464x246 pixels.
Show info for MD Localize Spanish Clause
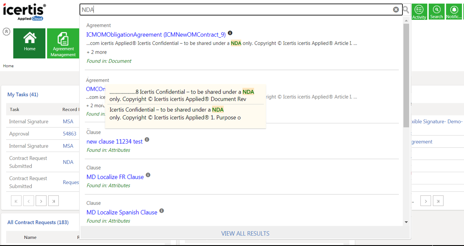pyautogui.click(x=162, y=211)
